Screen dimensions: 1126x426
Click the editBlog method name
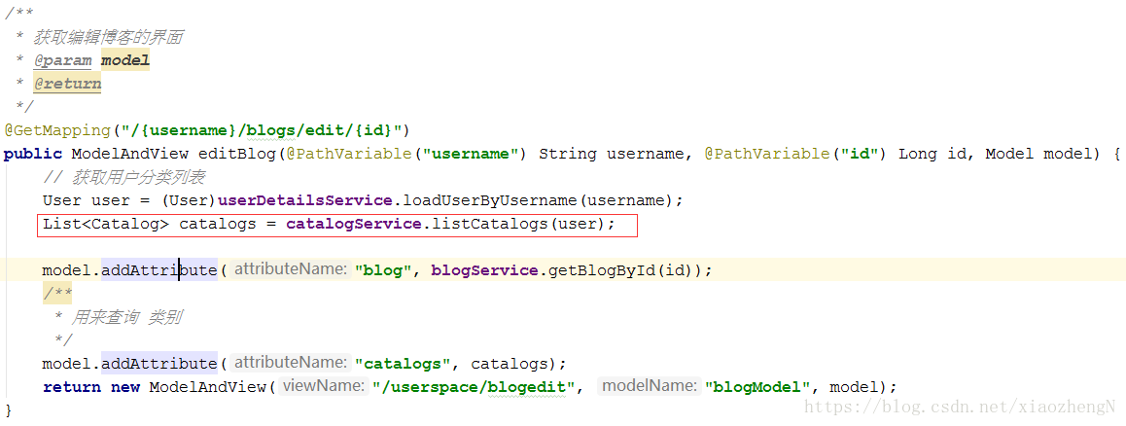pyautogui.click(x=237, y=154)
